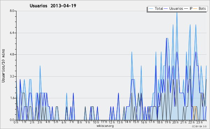Click the x-axis label '20 h'
Image resolution: width=210 pixels, height=129 pixels.
pyautogui.click(x=175, y=122)
